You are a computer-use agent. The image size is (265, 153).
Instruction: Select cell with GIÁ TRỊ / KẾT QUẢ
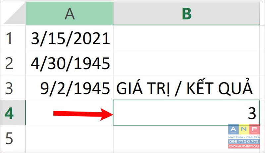point(186,88)
